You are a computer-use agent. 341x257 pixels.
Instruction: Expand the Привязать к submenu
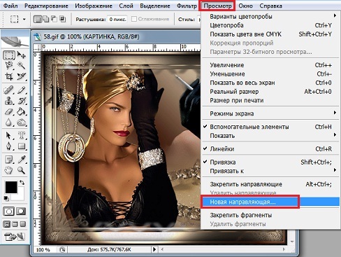click(x=270, y=171)
